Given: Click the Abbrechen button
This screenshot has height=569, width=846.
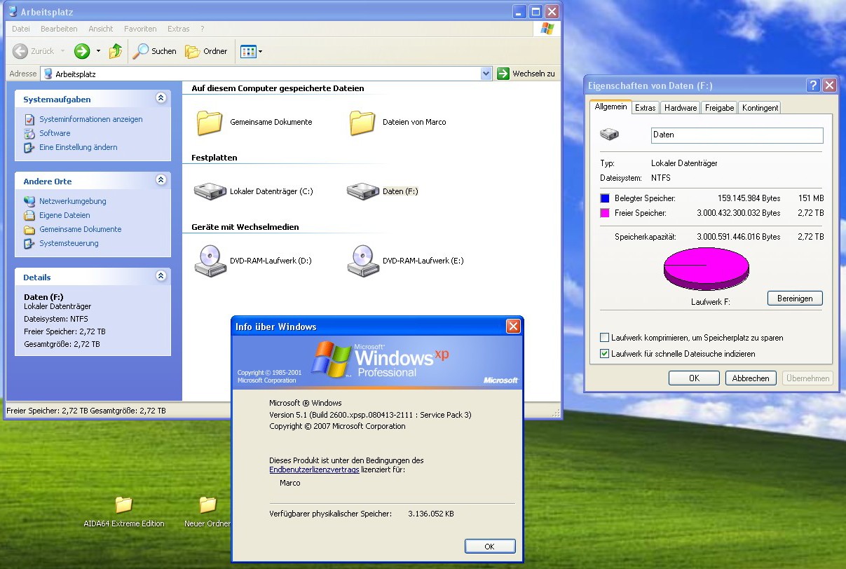Looking at the screenshot, I should click(751, 378).
